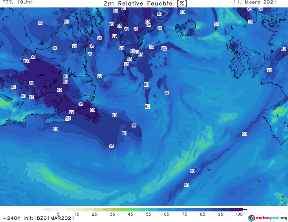Click the legend tick value 65
The height and width of the screenshot is (222, 288).
point(167,214)
